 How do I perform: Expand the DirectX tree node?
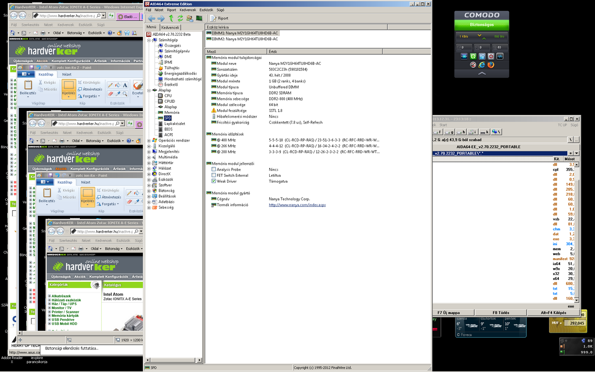pyautogui.click(x=149, y=174)
